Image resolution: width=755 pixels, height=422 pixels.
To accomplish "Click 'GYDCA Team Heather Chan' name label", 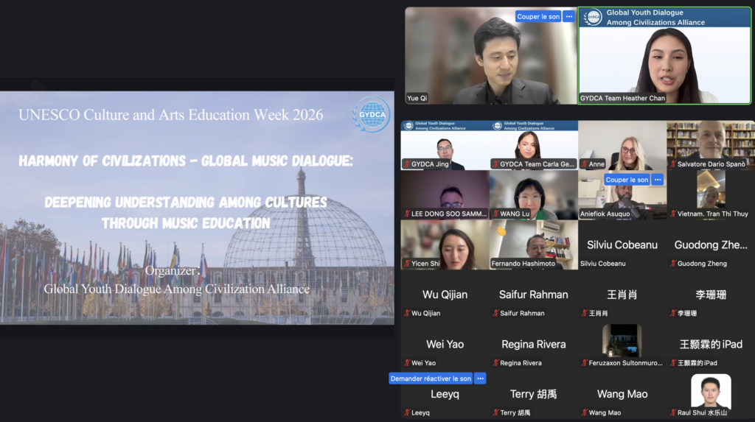I will pyautogui.click(x=622, y=98).
